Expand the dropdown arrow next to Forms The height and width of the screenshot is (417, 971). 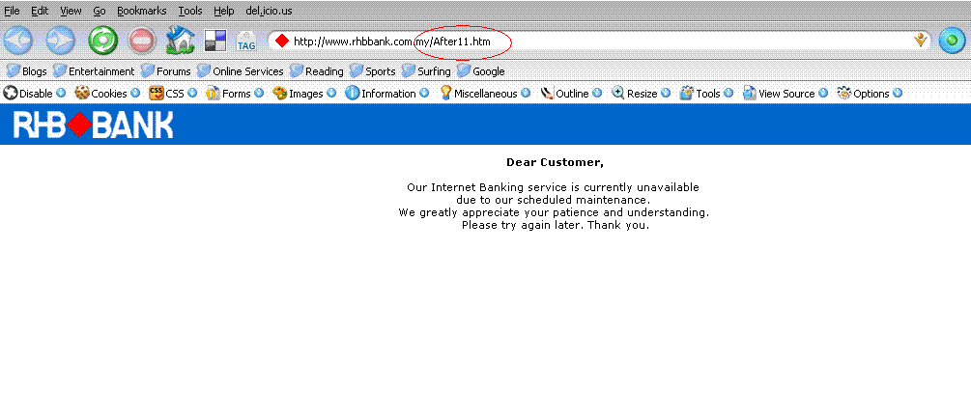(258, 94)
